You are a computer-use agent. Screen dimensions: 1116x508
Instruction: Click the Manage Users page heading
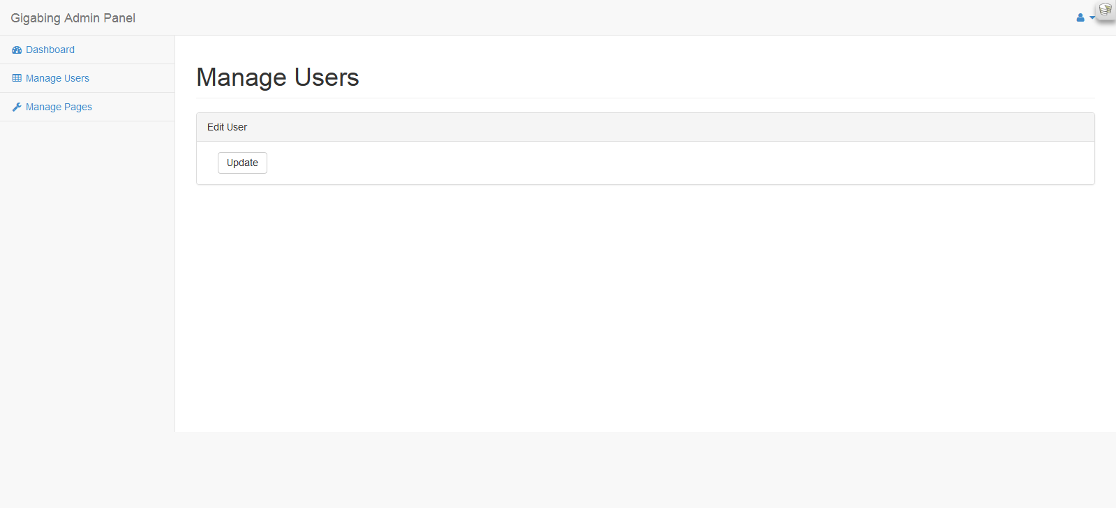(x=277, y=77)
